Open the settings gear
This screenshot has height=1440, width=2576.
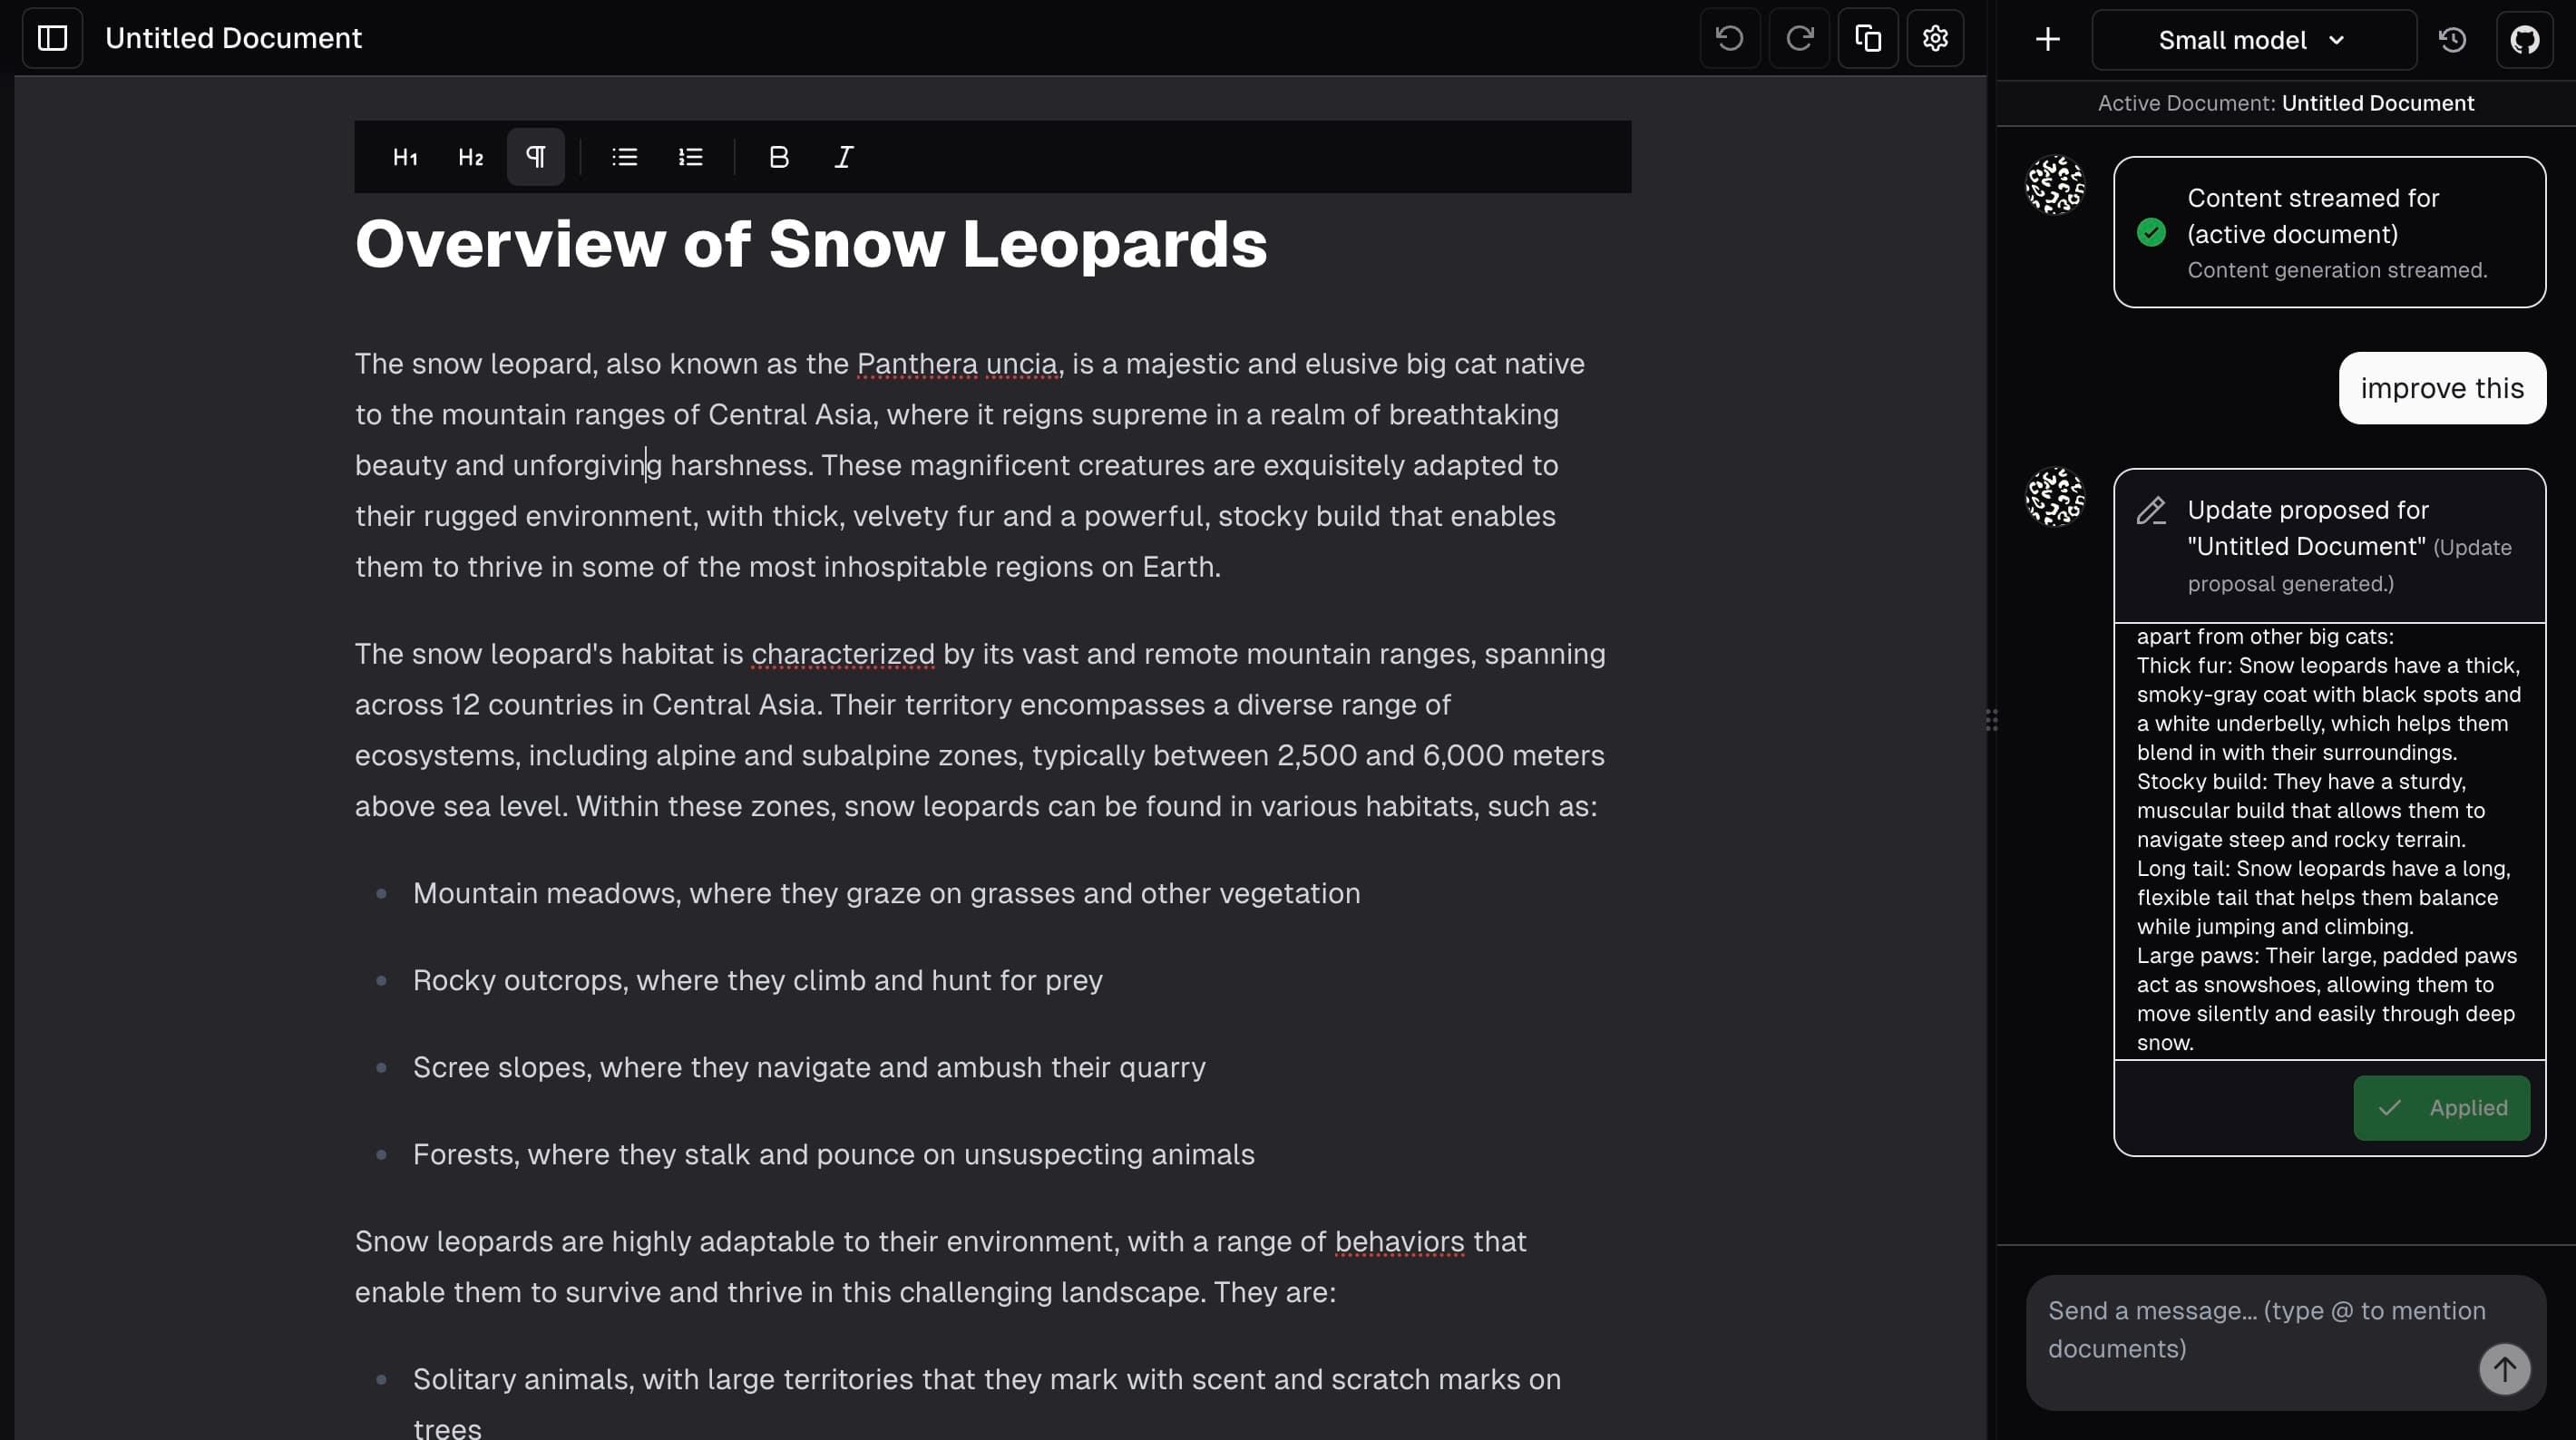pyautogui.click(x=1935, y=38)
